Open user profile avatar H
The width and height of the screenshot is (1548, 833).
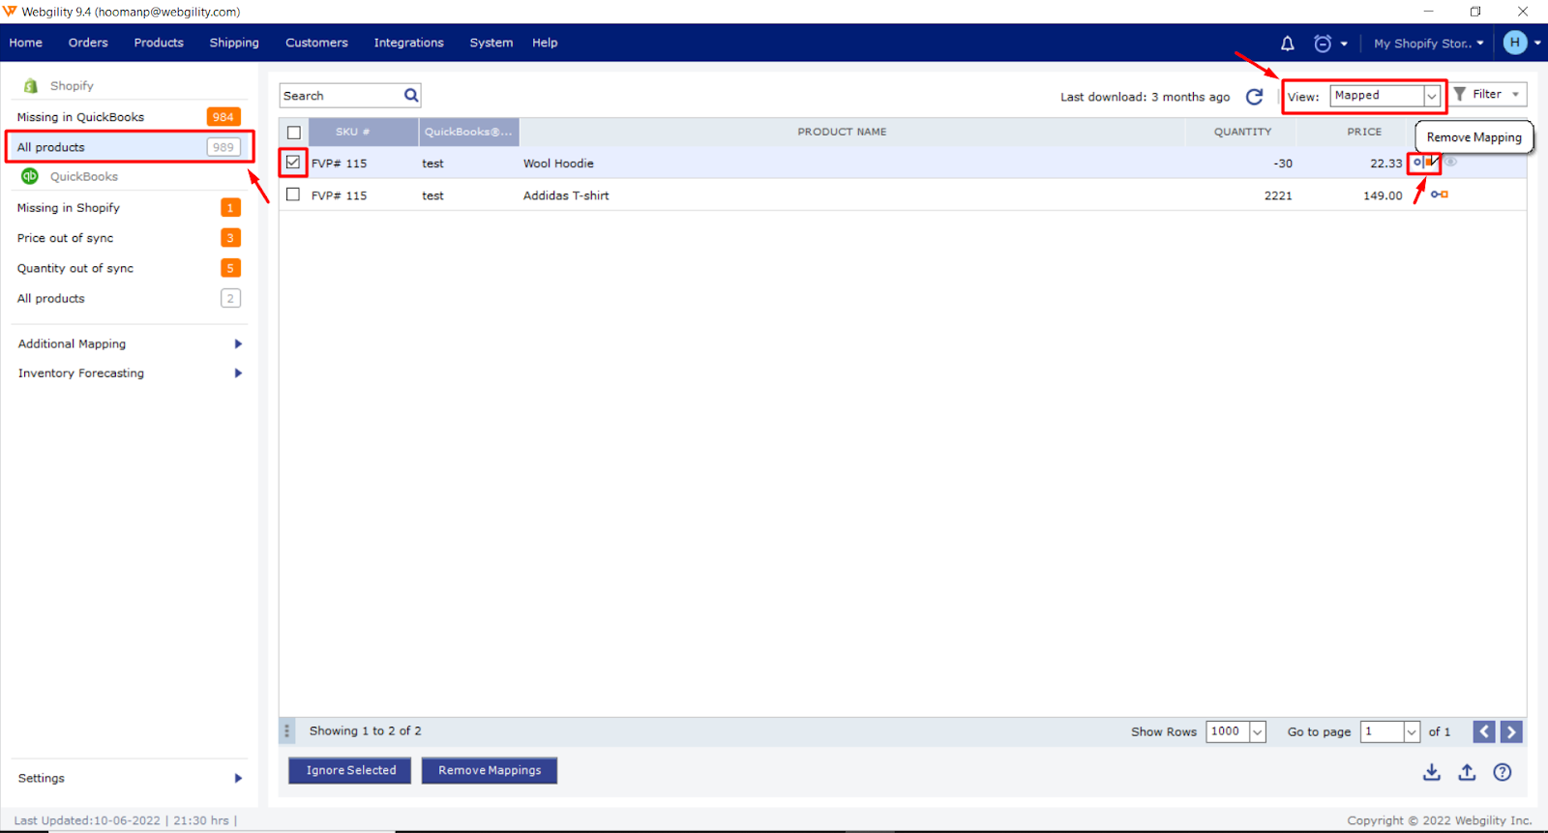pos(1515,43)
